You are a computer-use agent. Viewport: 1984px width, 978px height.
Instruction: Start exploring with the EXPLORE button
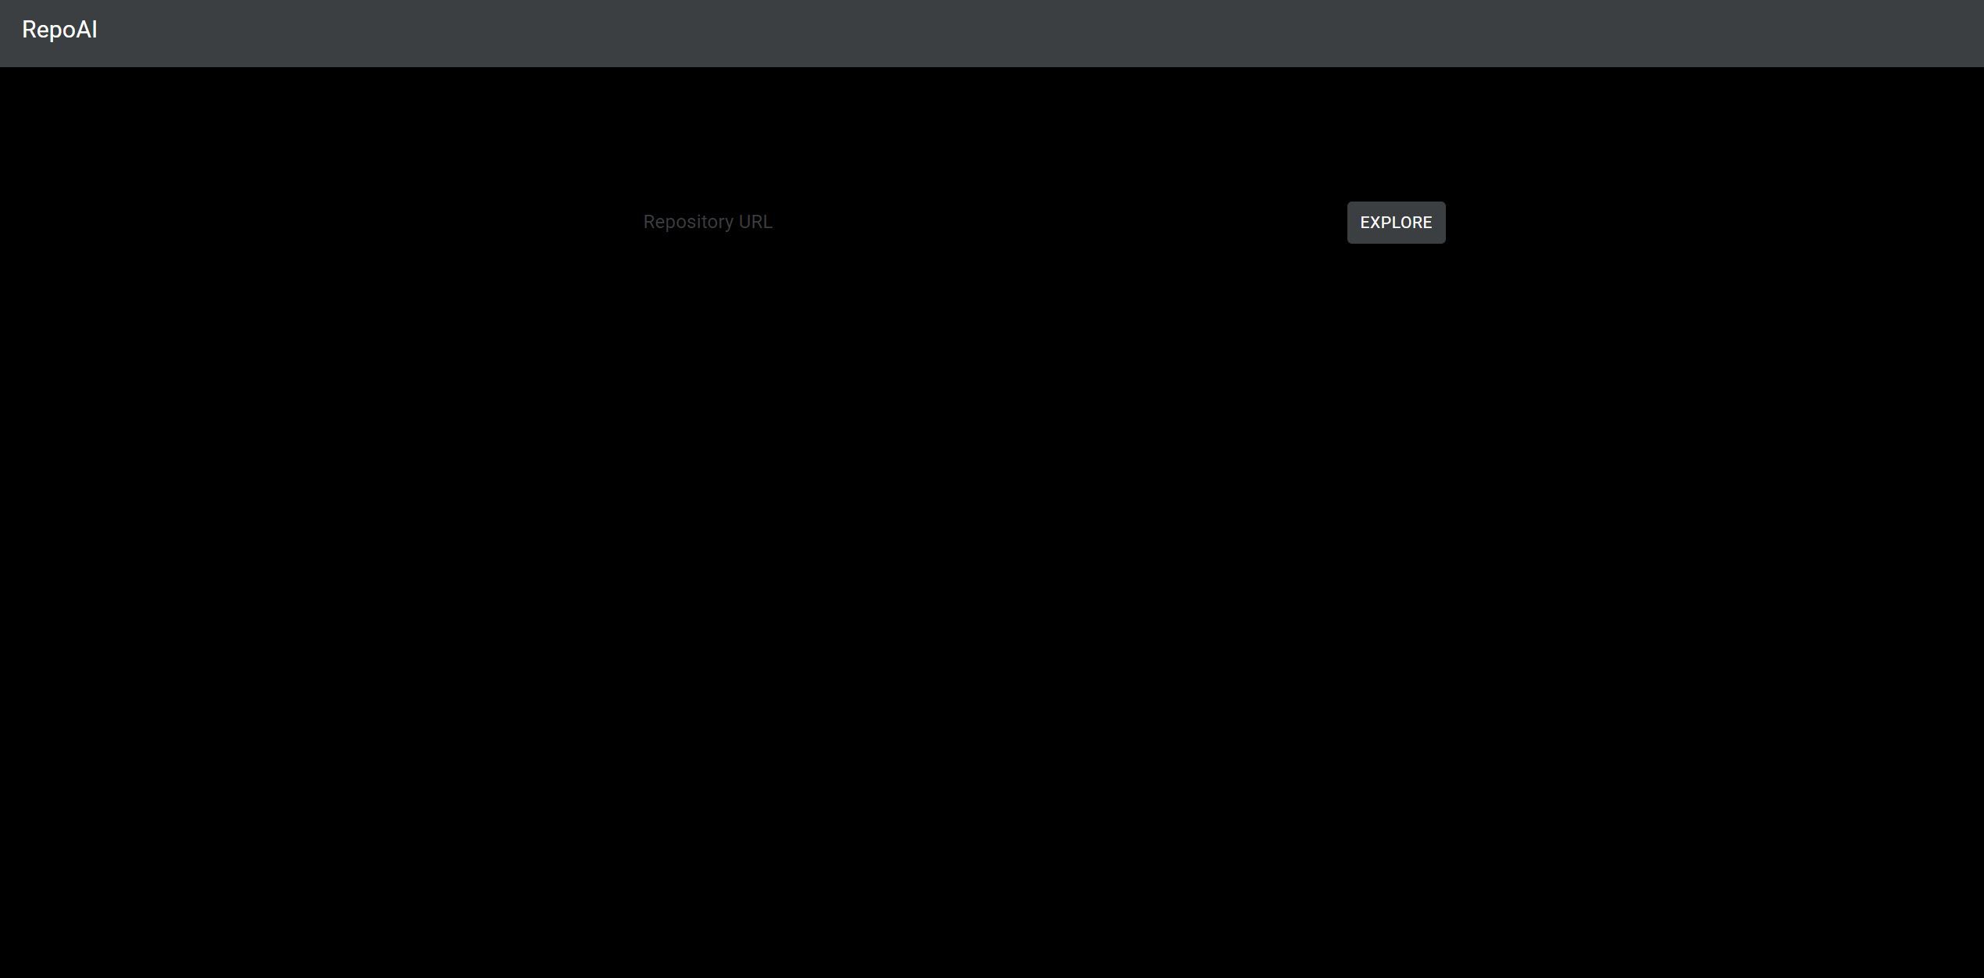click(x=1396, y=223)
